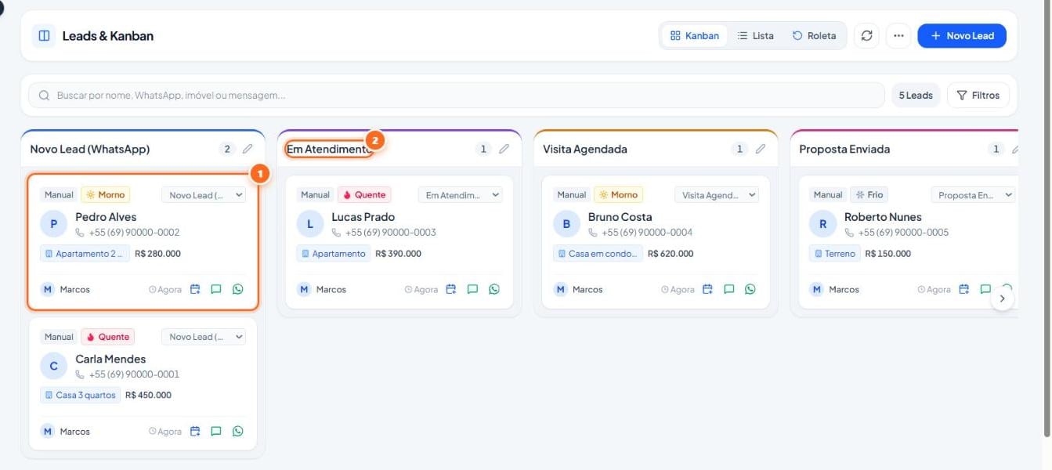Open WhatsApp icon on Carla Mendes card

click(237, 431)
